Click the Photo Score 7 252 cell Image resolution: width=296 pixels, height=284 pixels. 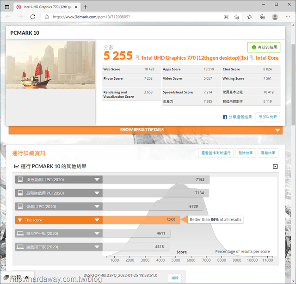pos(131,81)
